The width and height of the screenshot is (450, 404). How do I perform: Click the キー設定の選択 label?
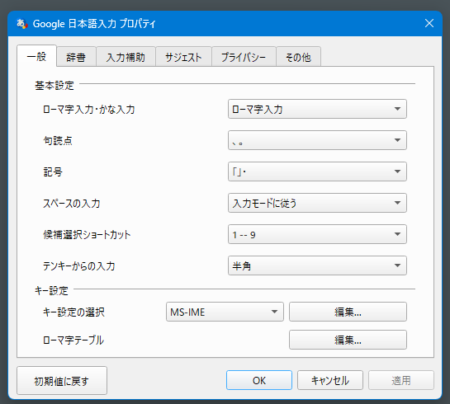coord(73,312)
